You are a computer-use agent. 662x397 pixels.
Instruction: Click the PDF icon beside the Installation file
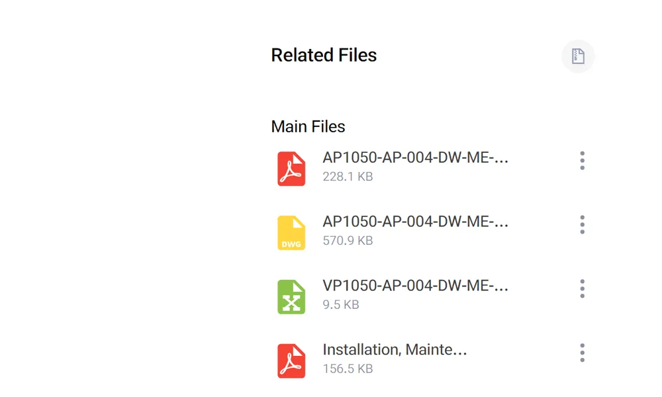point(291,361)
